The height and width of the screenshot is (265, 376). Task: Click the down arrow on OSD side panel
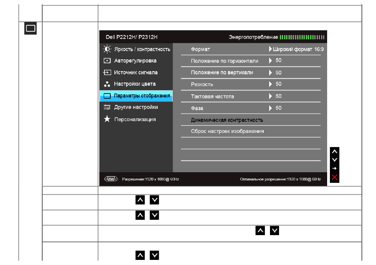pyautogui.click(x=335, y=160)
